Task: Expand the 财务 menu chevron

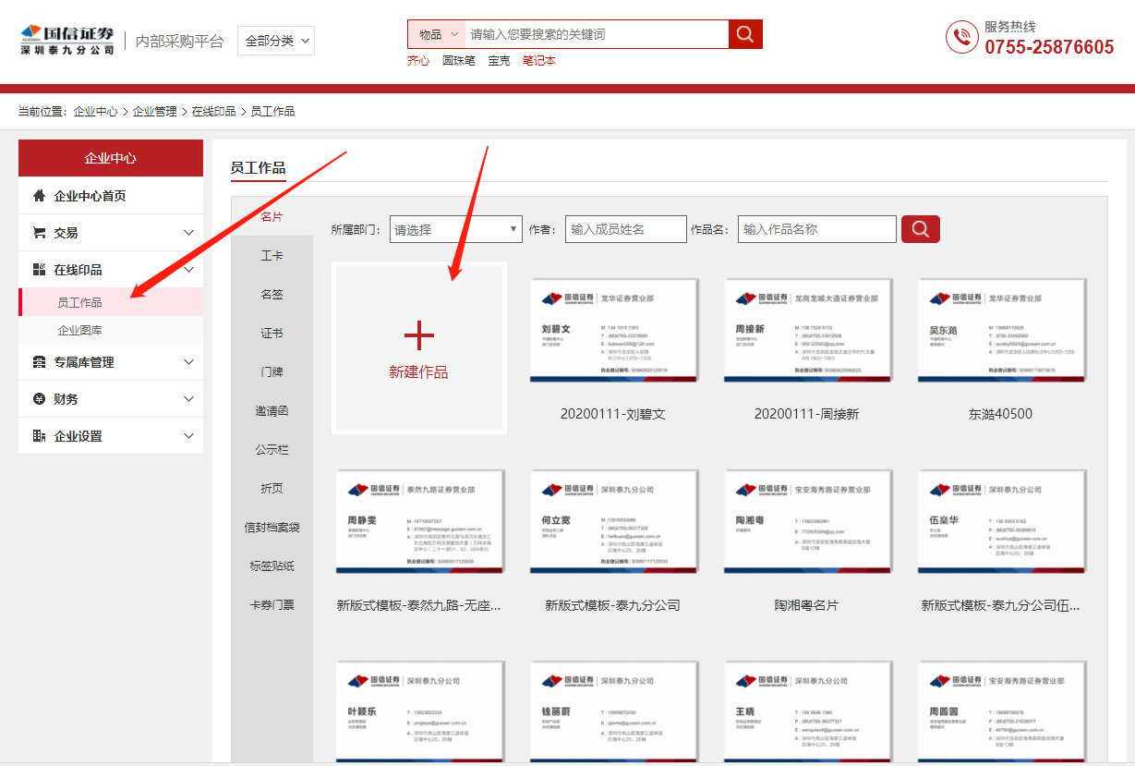Action: pyautogui.click(x=188, y=399)
